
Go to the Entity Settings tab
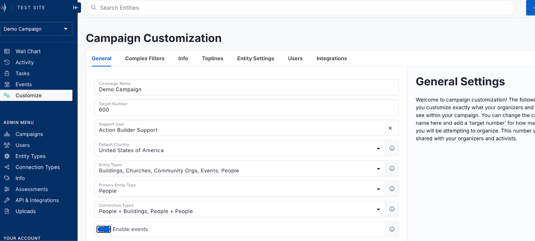click(x=255, y=58)
